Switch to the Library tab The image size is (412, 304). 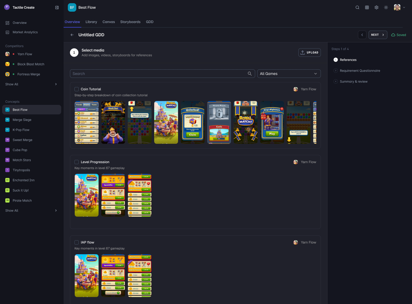(x=91, y=22)
